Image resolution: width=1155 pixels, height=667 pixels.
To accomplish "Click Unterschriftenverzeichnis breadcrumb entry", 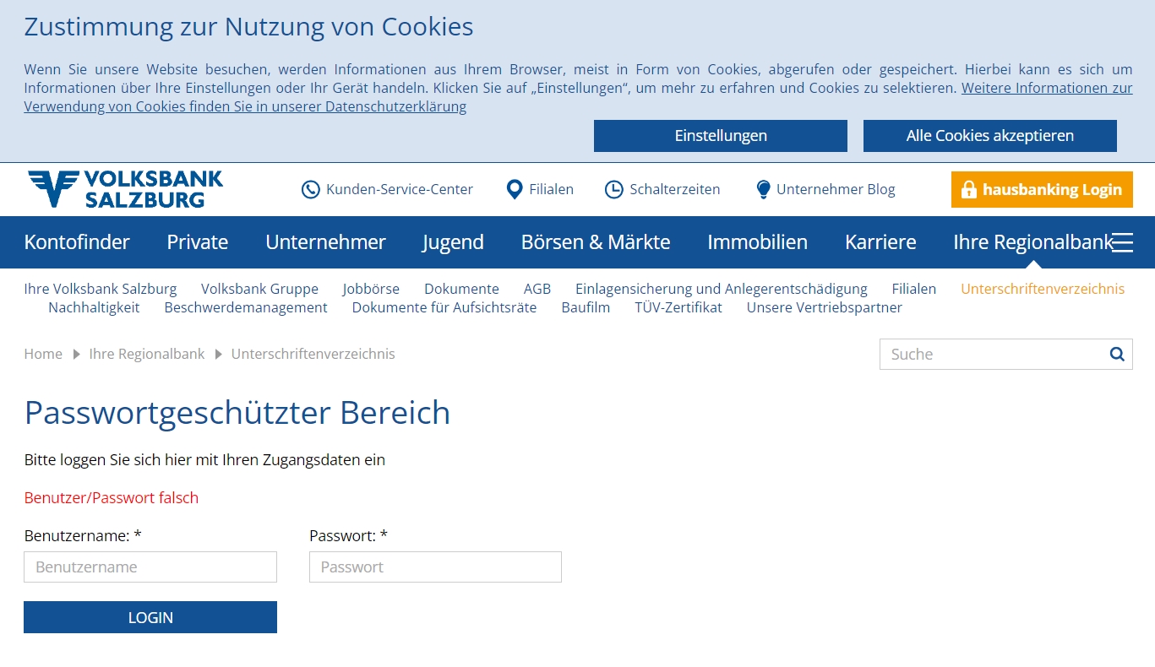I will pos(313,354).
